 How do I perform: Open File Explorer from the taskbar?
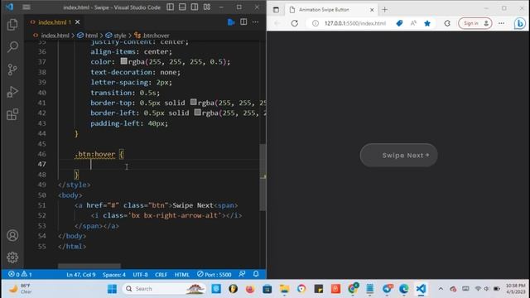284,289
